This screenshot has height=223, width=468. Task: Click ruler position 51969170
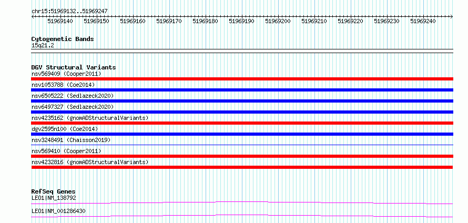(169, 21)
